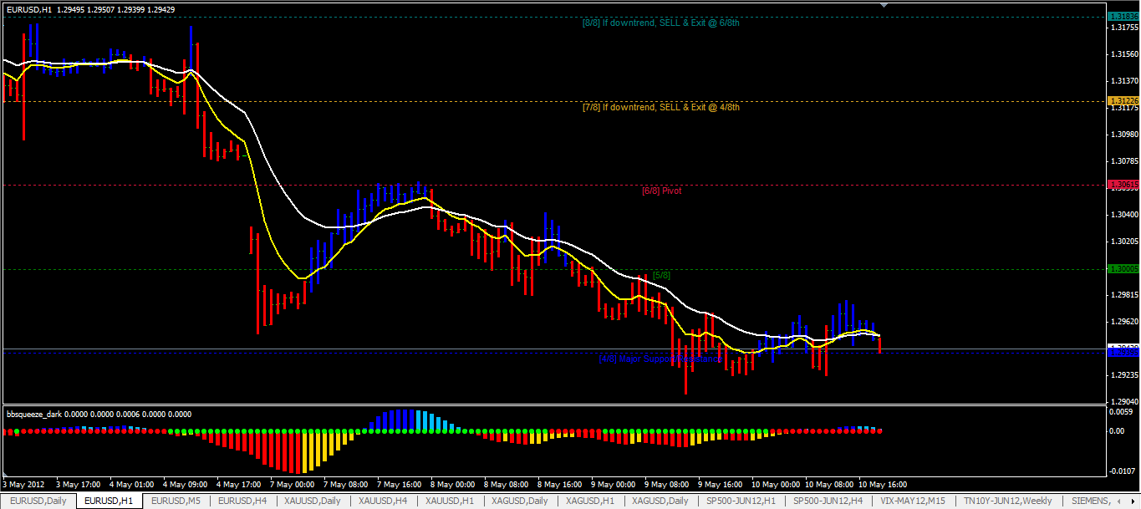
Task: Switch to the EURUSD,Daily chart tab
Action: coord(38,501)
